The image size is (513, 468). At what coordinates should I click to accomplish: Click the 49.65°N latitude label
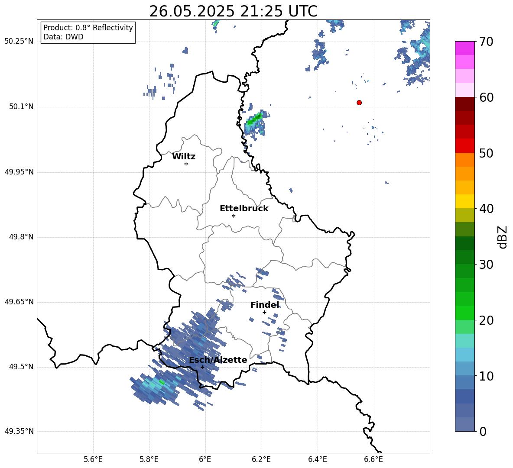point(19,301)
